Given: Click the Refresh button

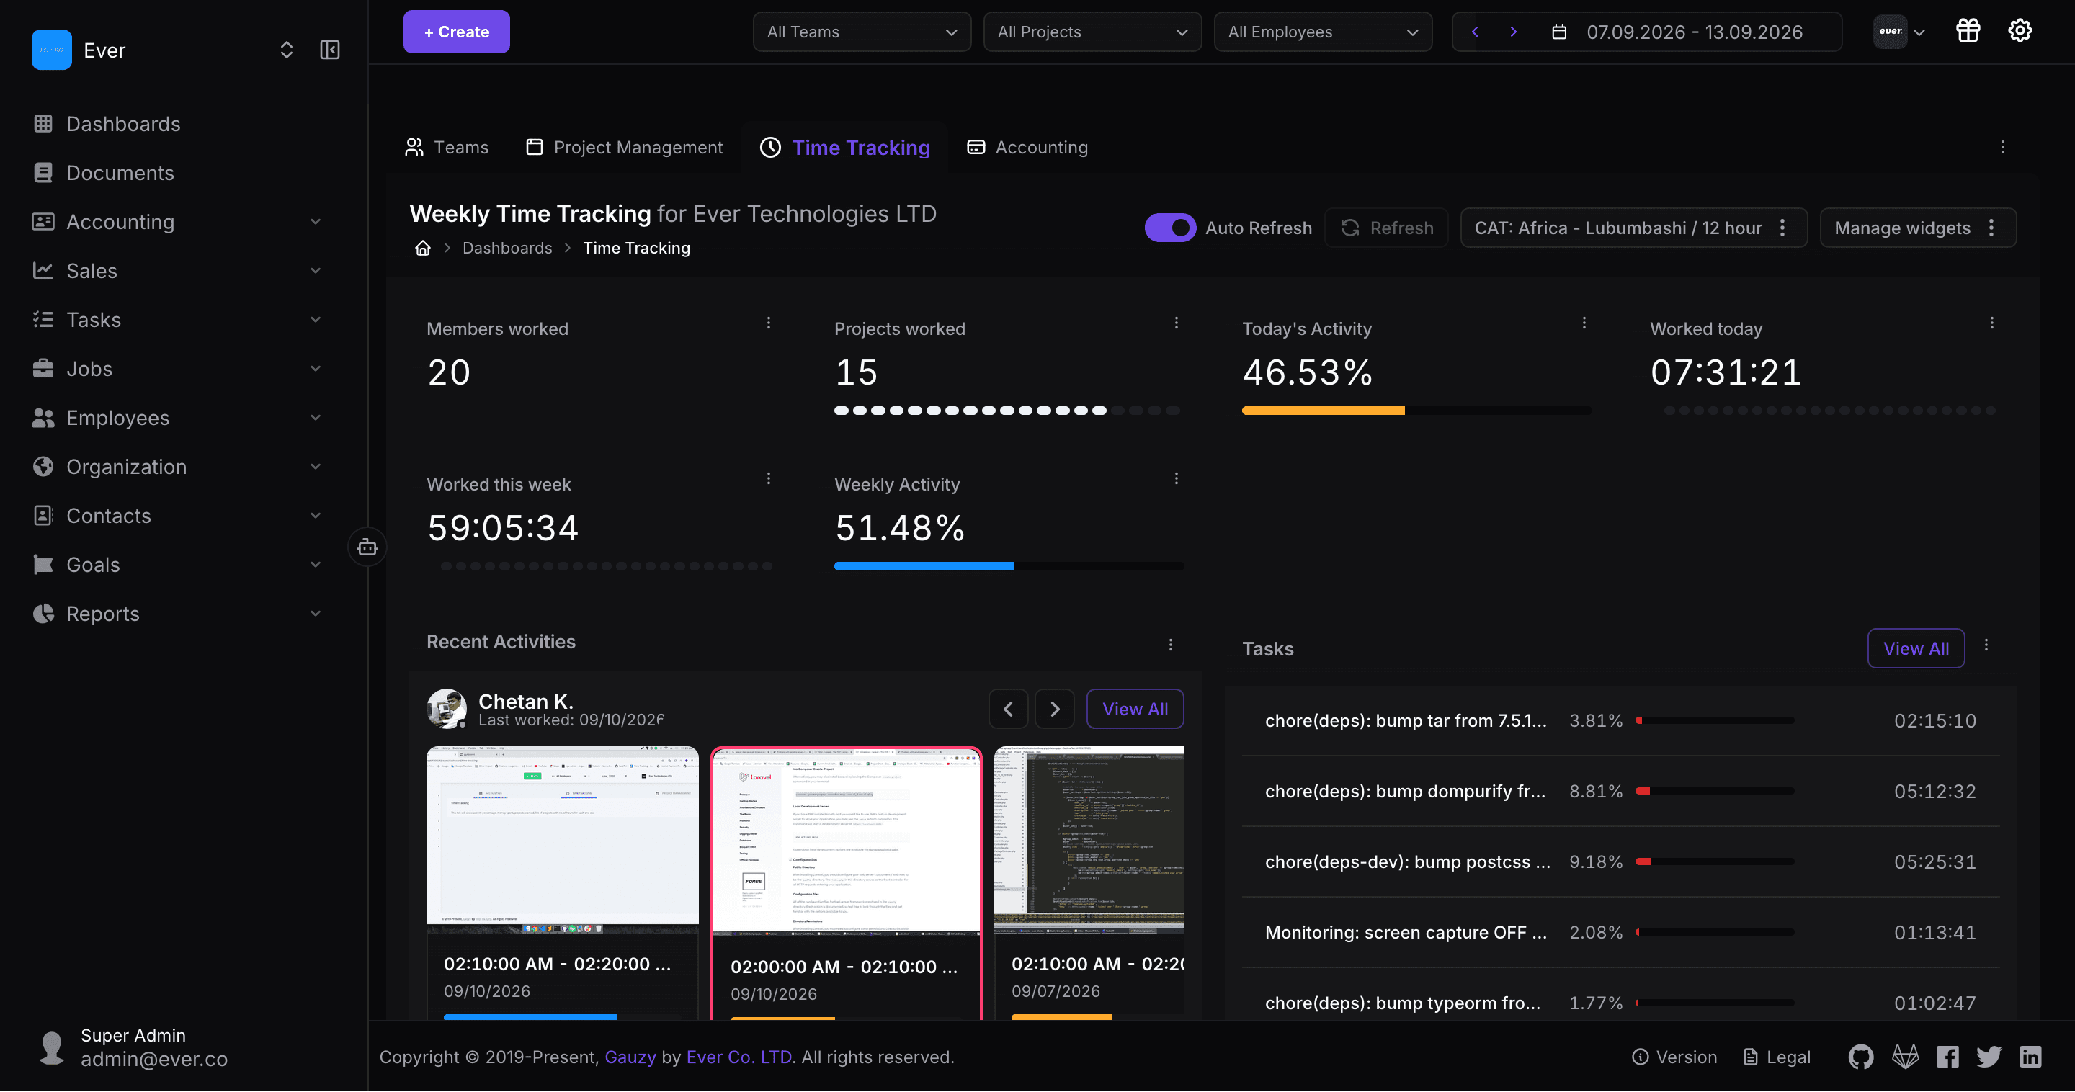Looking at the screenshot, I should tap(1387, 228).
